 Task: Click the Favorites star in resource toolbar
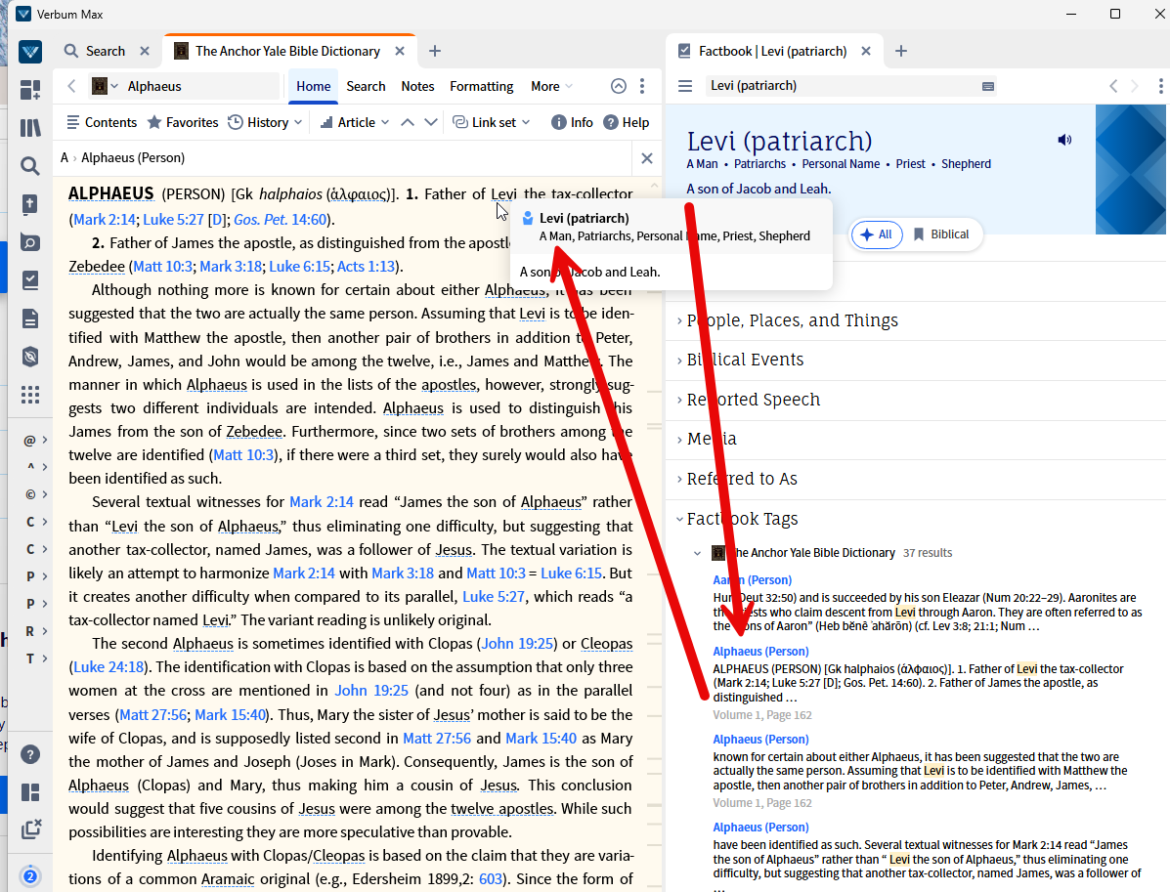click(x=183, y=122)
